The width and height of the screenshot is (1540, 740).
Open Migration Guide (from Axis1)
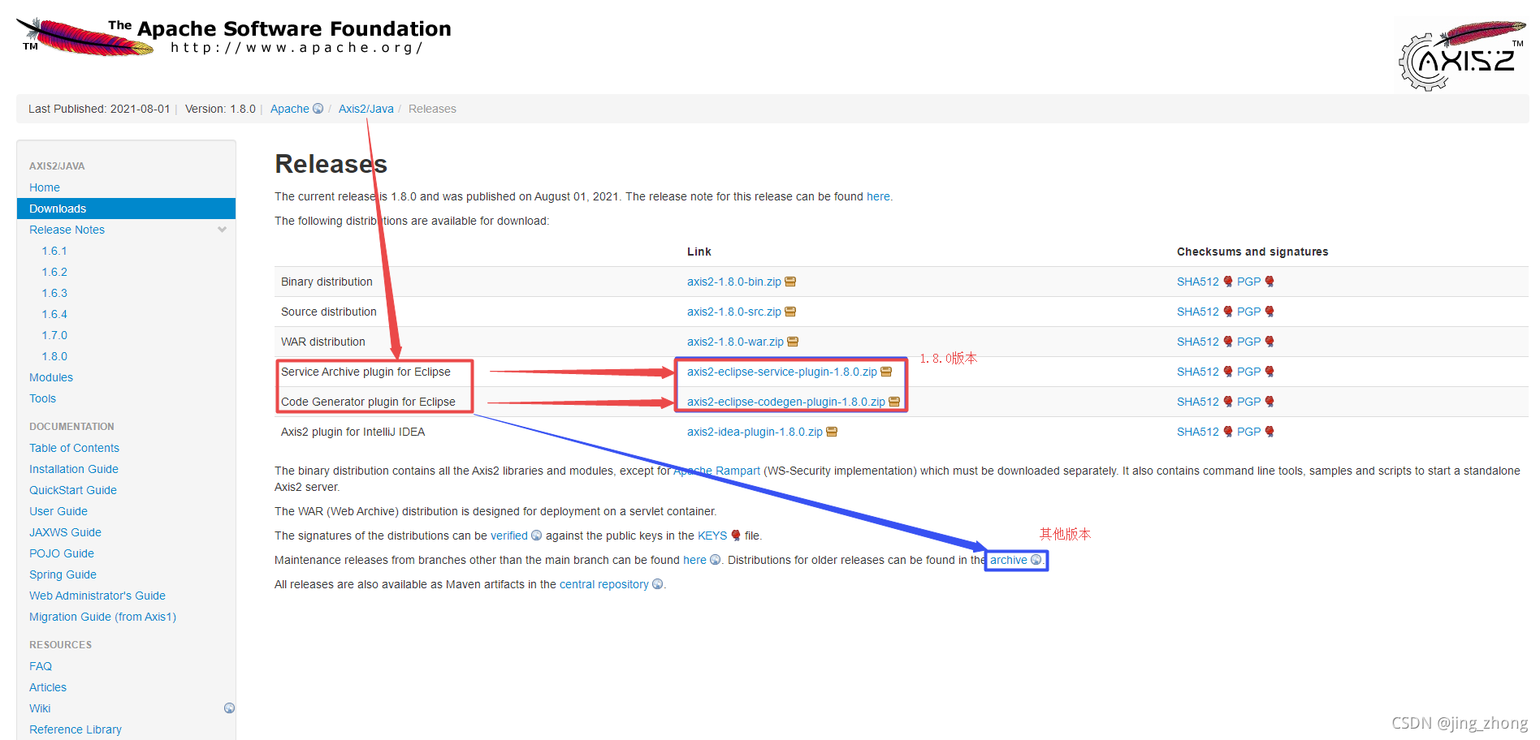click(102, 617)
